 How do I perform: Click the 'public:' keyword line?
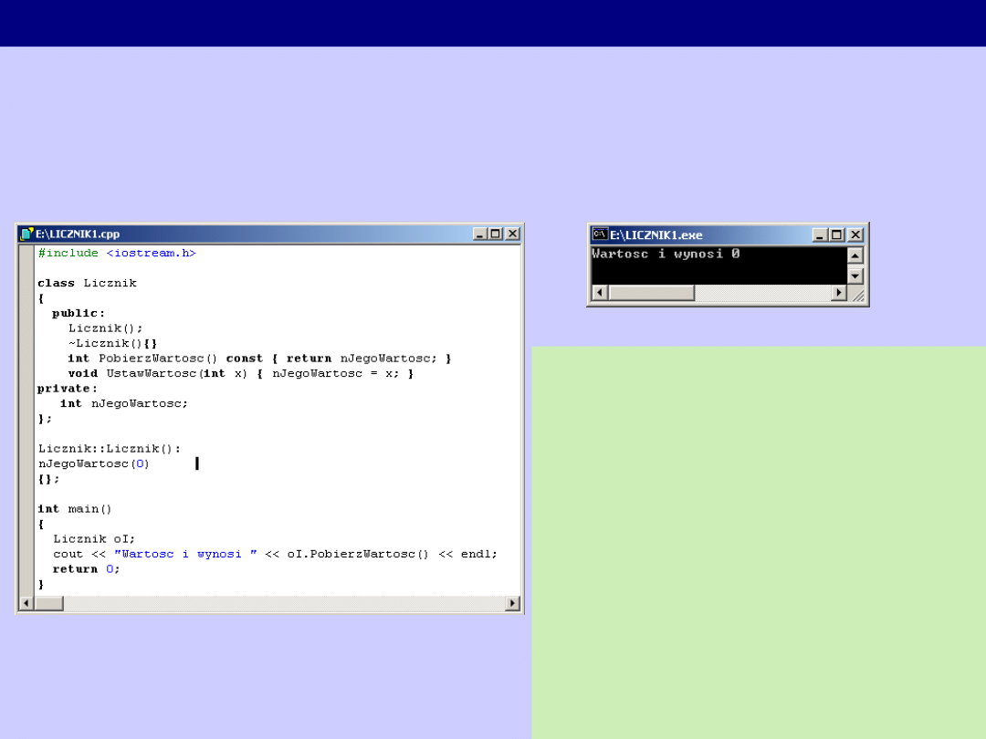click(79, 313)
